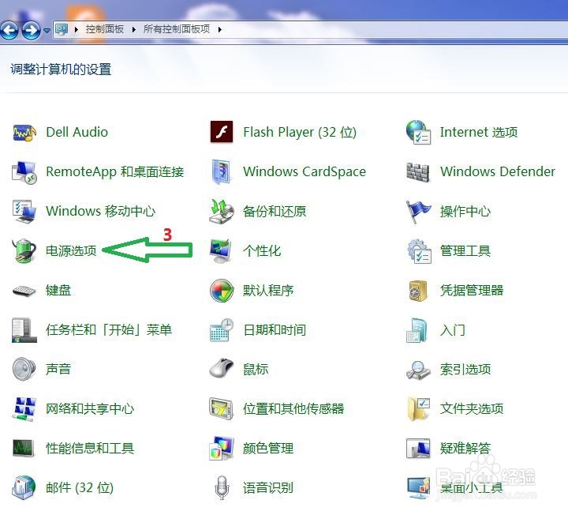Open the 备份和还原 link
Screen dimensions: 568x515
(275, 212)
